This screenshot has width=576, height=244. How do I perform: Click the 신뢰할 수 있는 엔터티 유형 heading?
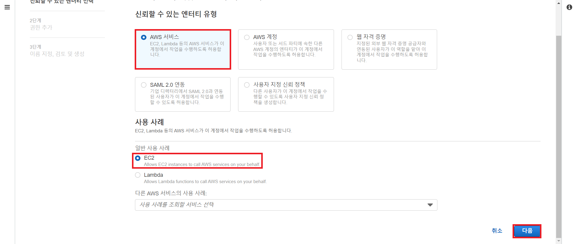pyautogui.click(x=176, y=14)
